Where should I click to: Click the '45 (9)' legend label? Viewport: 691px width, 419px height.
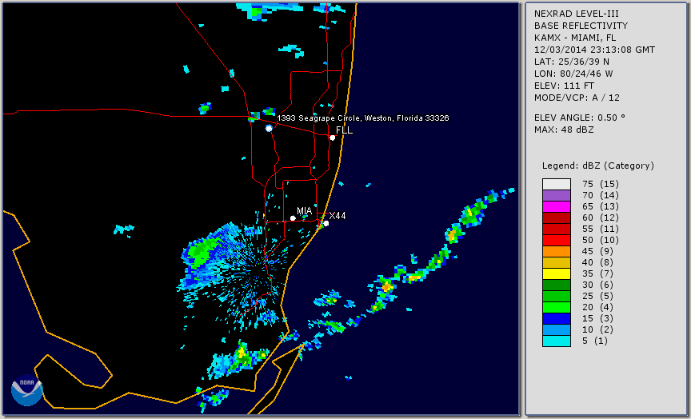point(598,251)
